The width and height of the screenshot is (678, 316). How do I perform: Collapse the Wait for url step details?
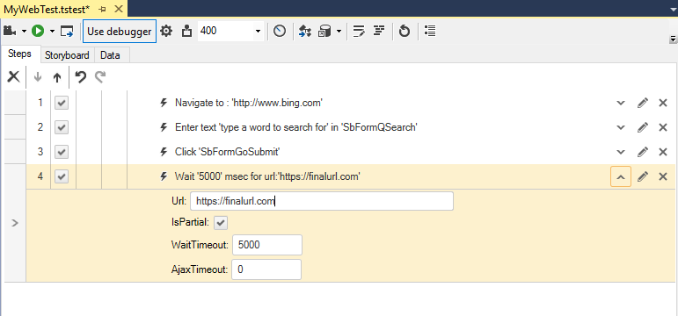621,176
